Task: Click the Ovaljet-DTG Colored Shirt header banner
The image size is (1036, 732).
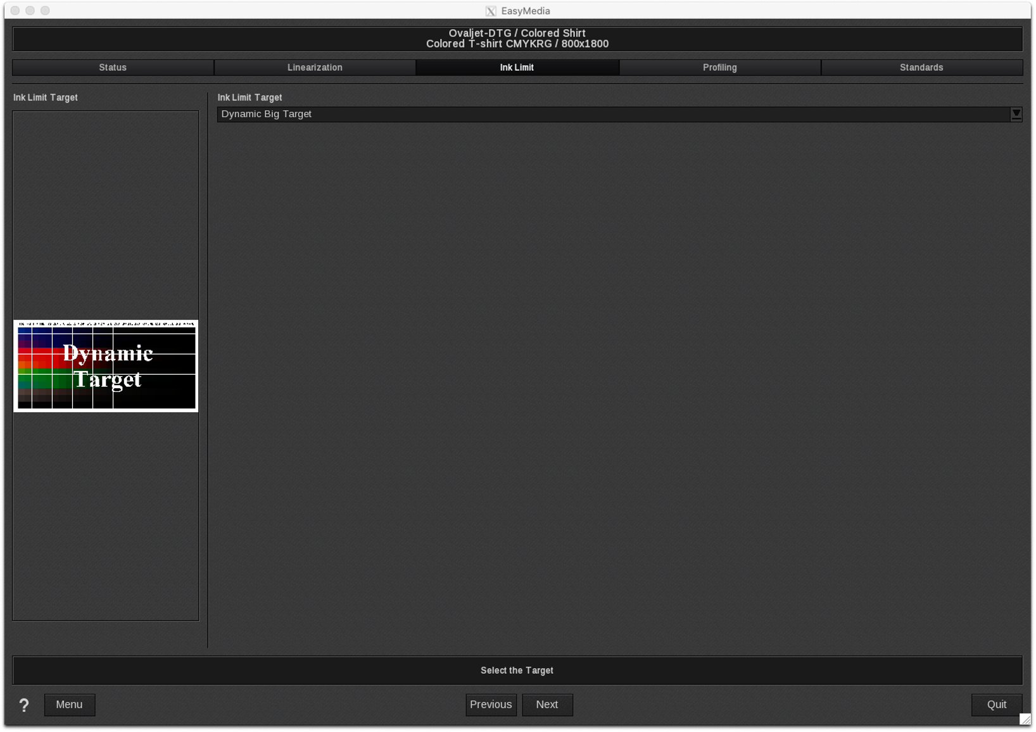Action: [517, 39]
